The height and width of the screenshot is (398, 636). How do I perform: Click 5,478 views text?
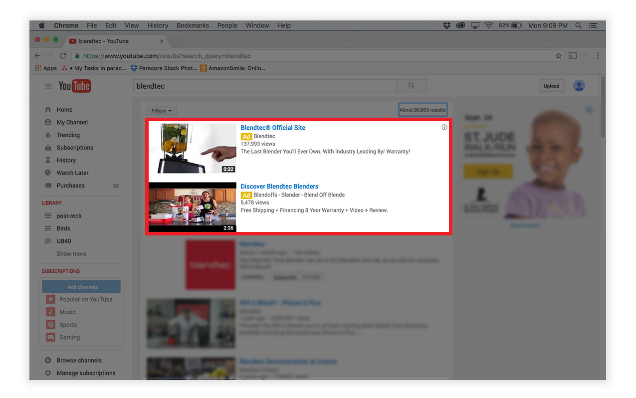tap(255, 202)
